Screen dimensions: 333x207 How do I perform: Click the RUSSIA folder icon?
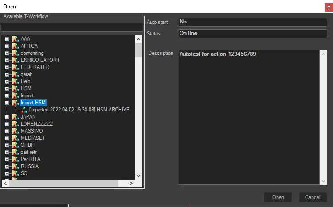(x=15, y=166)
